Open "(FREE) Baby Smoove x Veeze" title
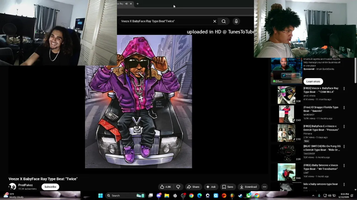Screen dimensions: 357x200 [320, 167]
